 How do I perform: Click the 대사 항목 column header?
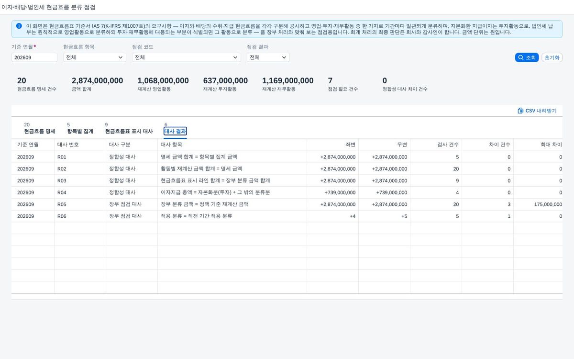tap(232, 145)
